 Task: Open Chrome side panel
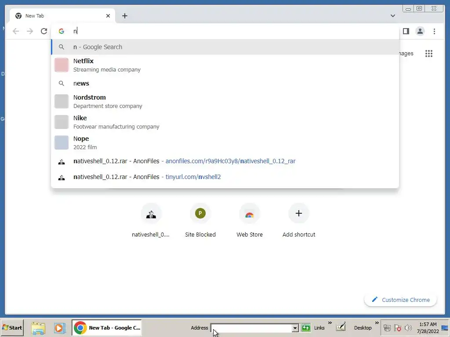pos(406,31)
